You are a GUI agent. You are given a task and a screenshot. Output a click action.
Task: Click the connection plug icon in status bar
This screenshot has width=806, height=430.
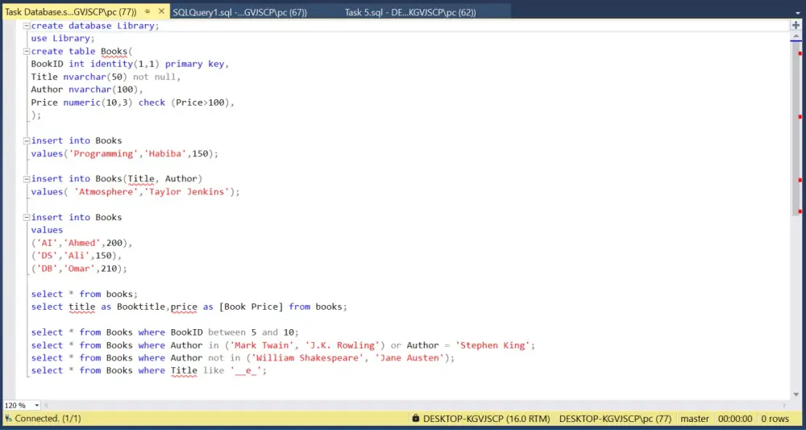click(9, 419)
